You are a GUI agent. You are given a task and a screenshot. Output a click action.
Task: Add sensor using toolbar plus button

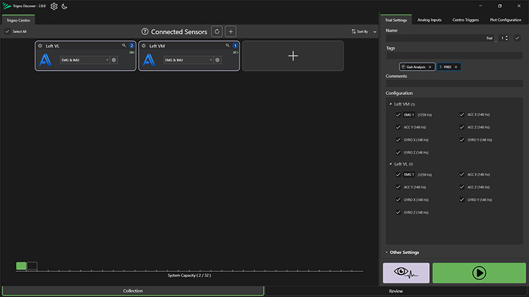pos(231,32)
